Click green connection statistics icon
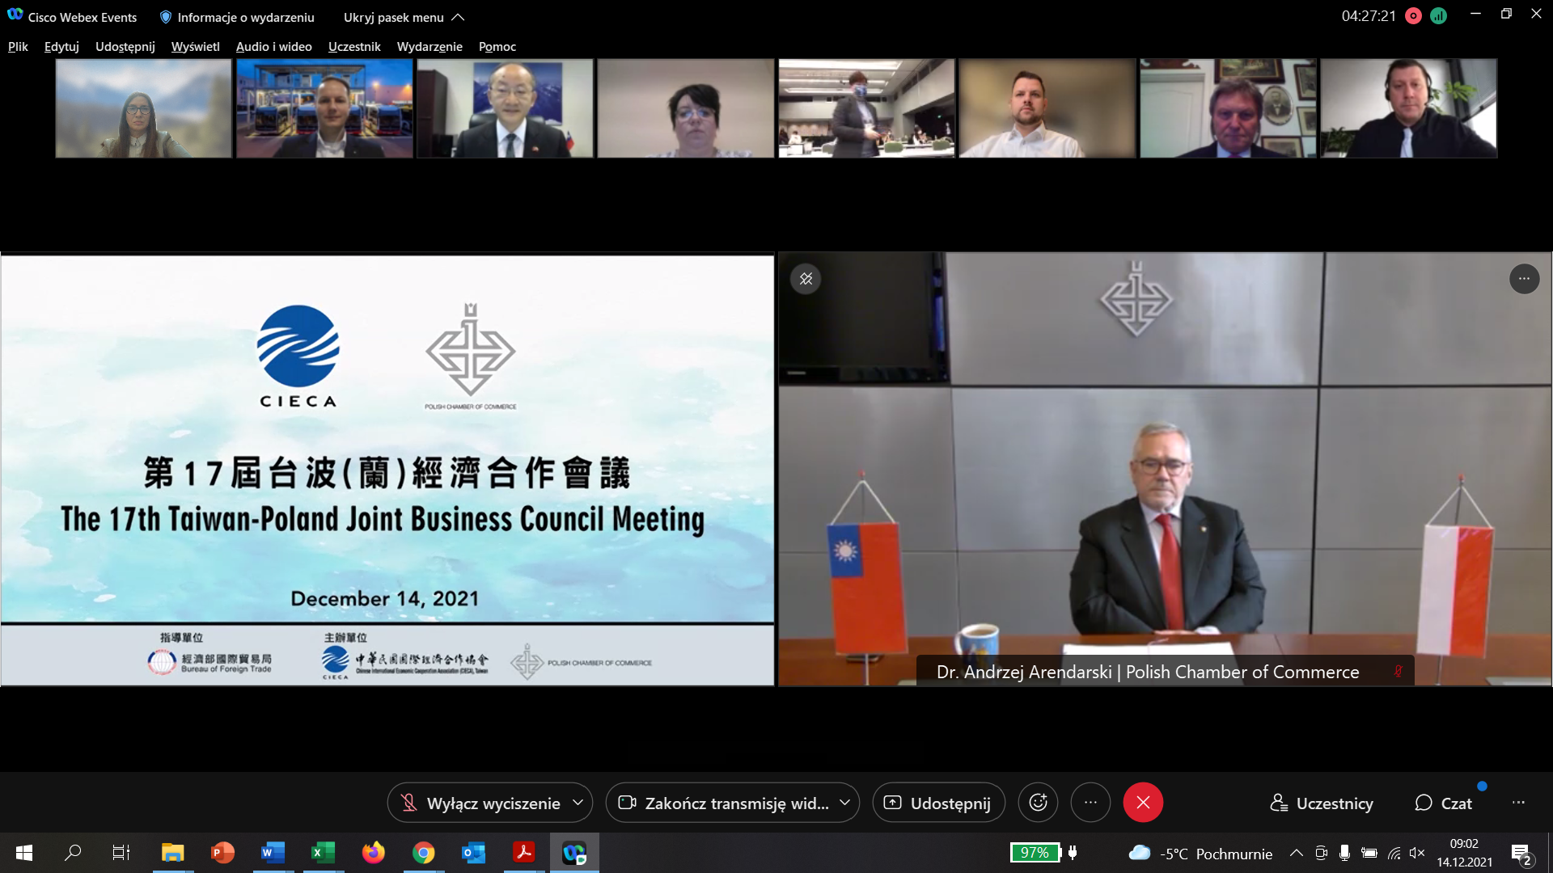Viewport: 1553px width, 873px height. tap(1438, 16)
